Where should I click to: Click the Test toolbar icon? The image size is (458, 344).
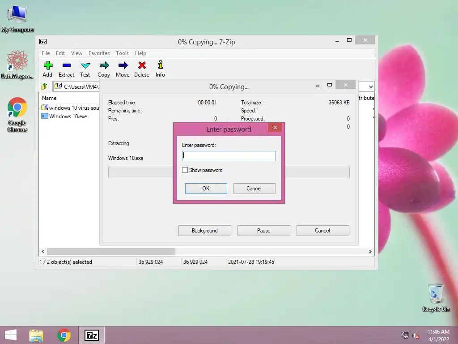(x=85, y=65)
